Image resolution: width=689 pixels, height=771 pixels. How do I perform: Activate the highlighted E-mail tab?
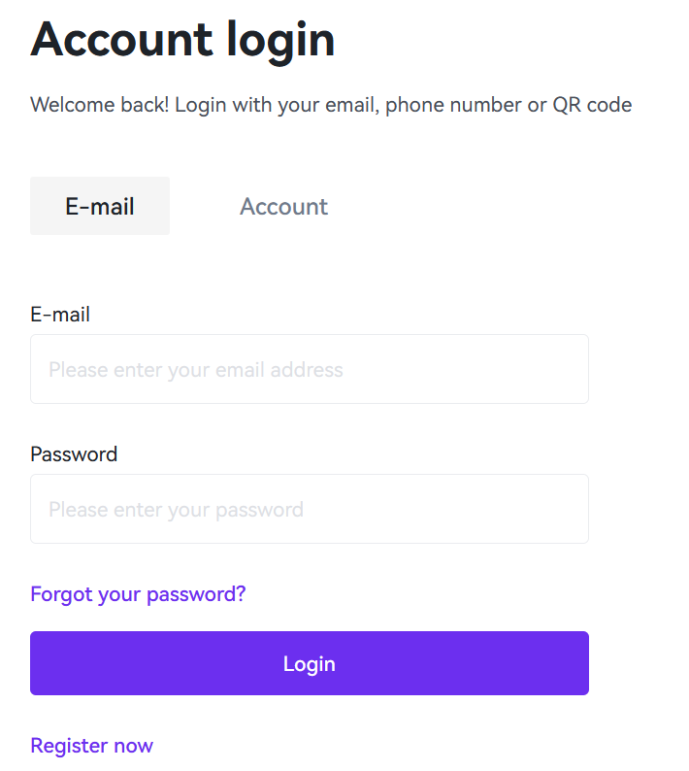100,206
